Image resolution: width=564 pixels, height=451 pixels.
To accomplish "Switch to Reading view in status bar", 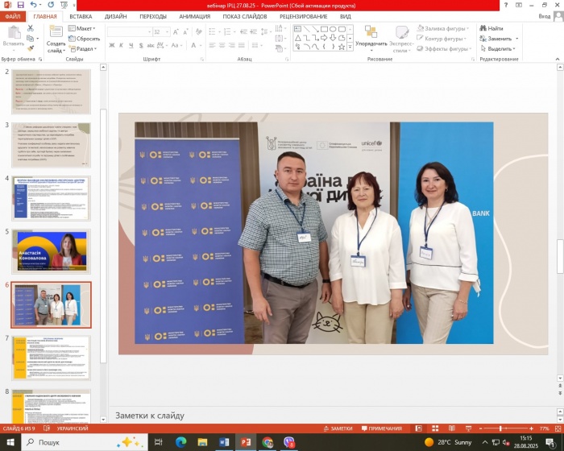I will (x=451, y=428).
